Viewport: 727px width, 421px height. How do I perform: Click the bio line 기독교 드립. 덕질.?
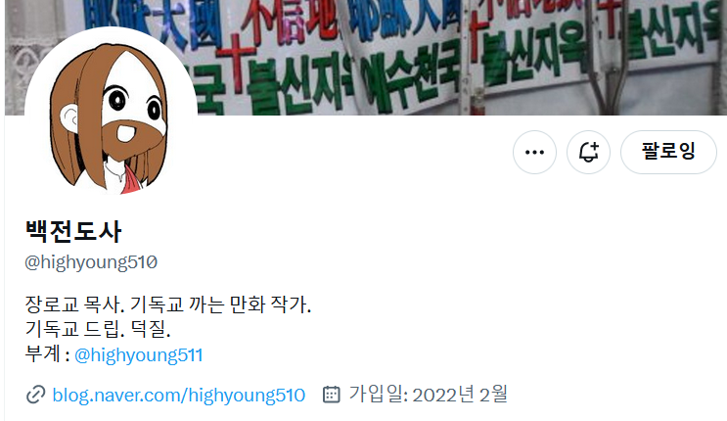[x=98, y=329]
